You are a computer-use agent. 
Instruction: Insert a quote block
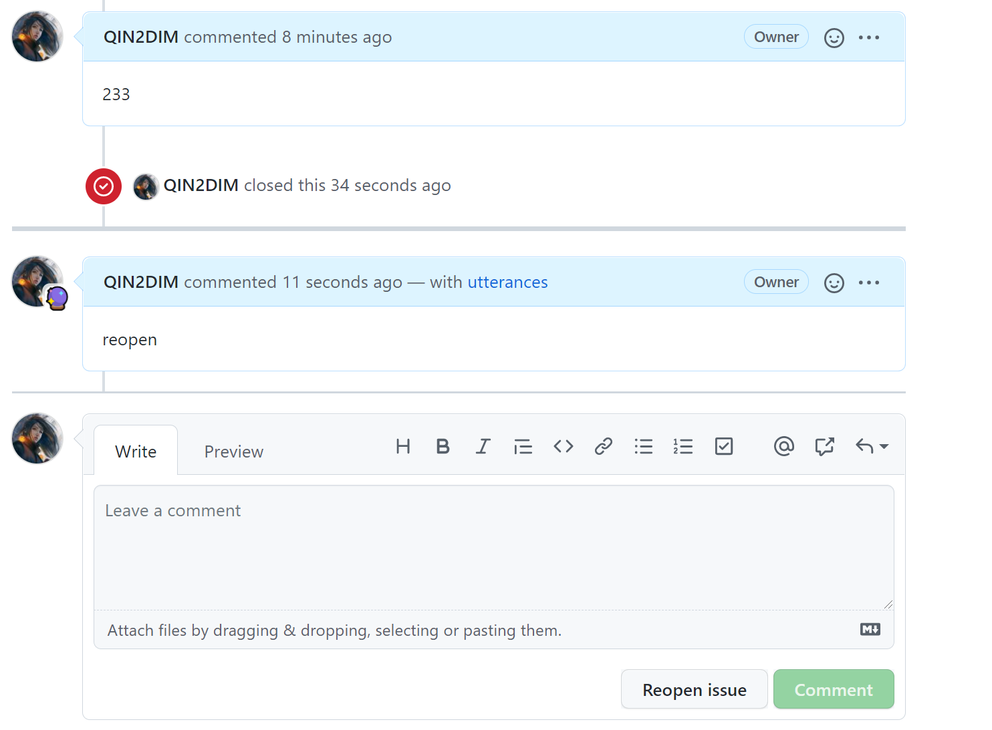pos(523,446)
